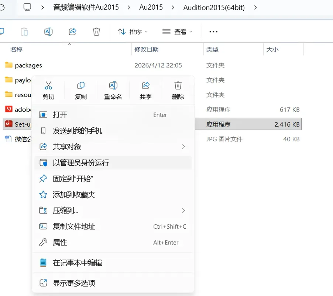Screen dimensions: 333x296
Task: Click the Share icon in context menu
Action: (x=146, y=85)
